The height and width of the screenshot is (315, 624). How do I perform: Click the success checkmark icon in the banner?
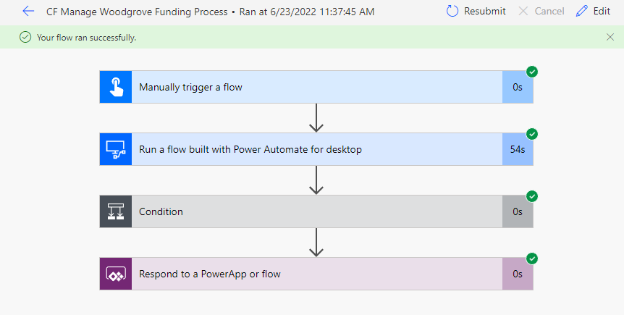click(x=25, y=37)
